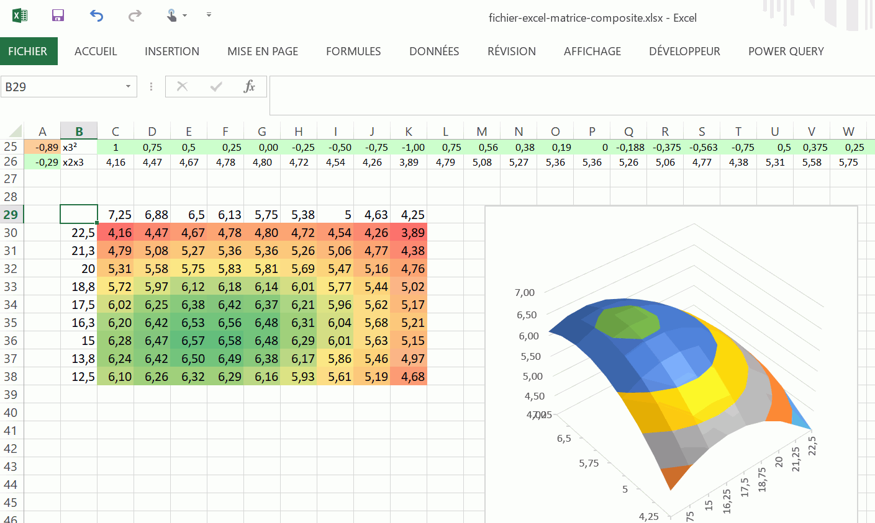The width and height of the screenshot is (875, 523).
Task: Click the touch/mouse mode icon
Action: [x=171, y=16]
